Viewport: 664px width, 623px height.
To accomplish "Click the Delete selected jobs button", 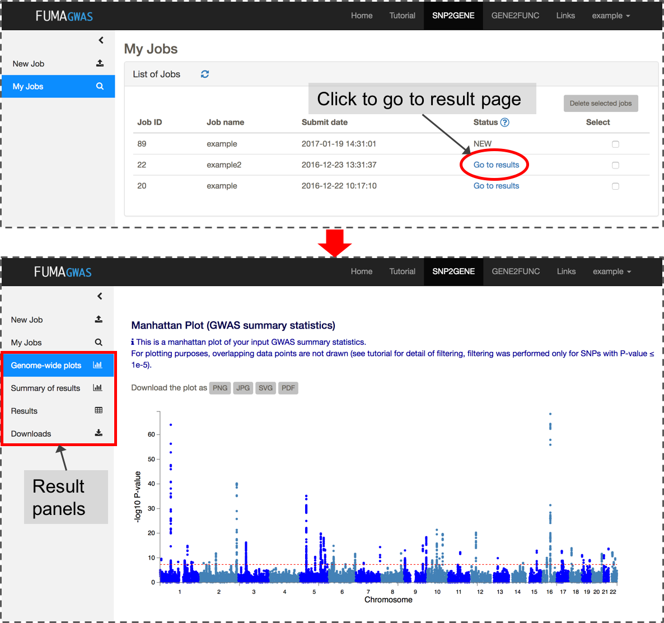I will [x=601, y=104].
